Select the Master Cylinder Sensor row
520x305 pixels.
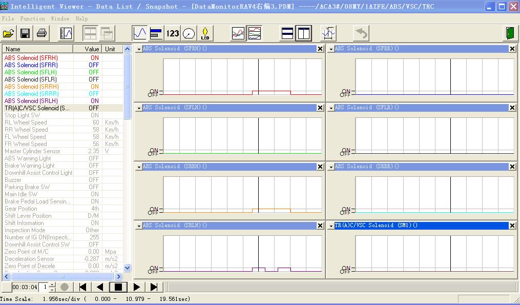63,151
